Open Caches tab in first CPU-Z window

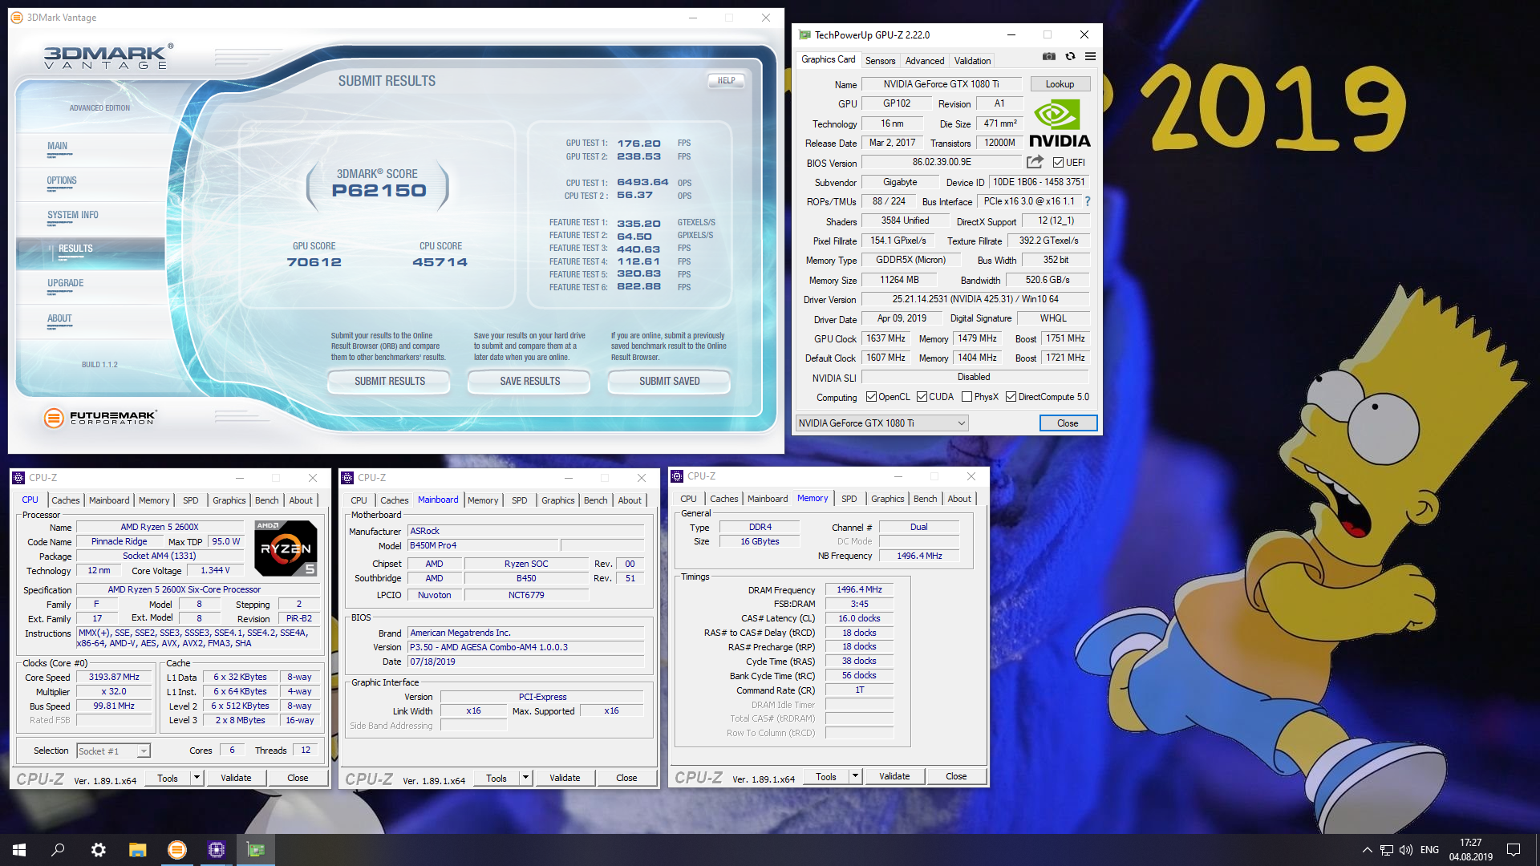tap(66, 500)
